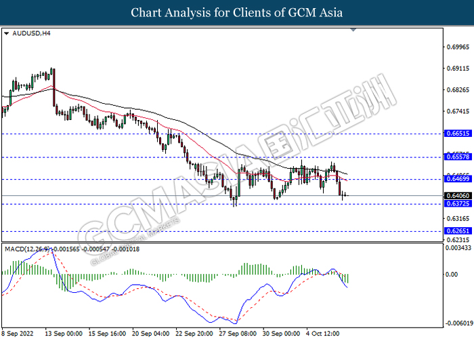Click the 30 Sep 00:00 time label
Viewport: 474px width, 339px height.
pyautogui.click(x=282, y=334)
